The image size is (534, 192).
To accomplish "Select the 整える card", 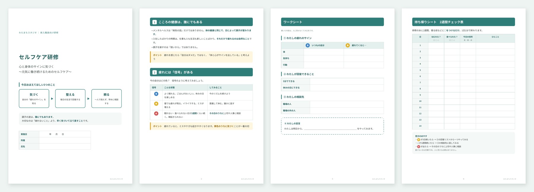I will pos(70,99).
